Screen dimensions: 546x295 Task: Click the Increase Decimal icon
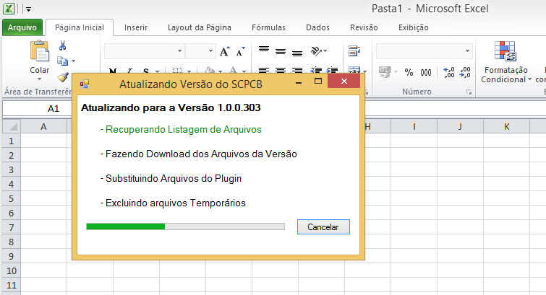click(448, 72)
